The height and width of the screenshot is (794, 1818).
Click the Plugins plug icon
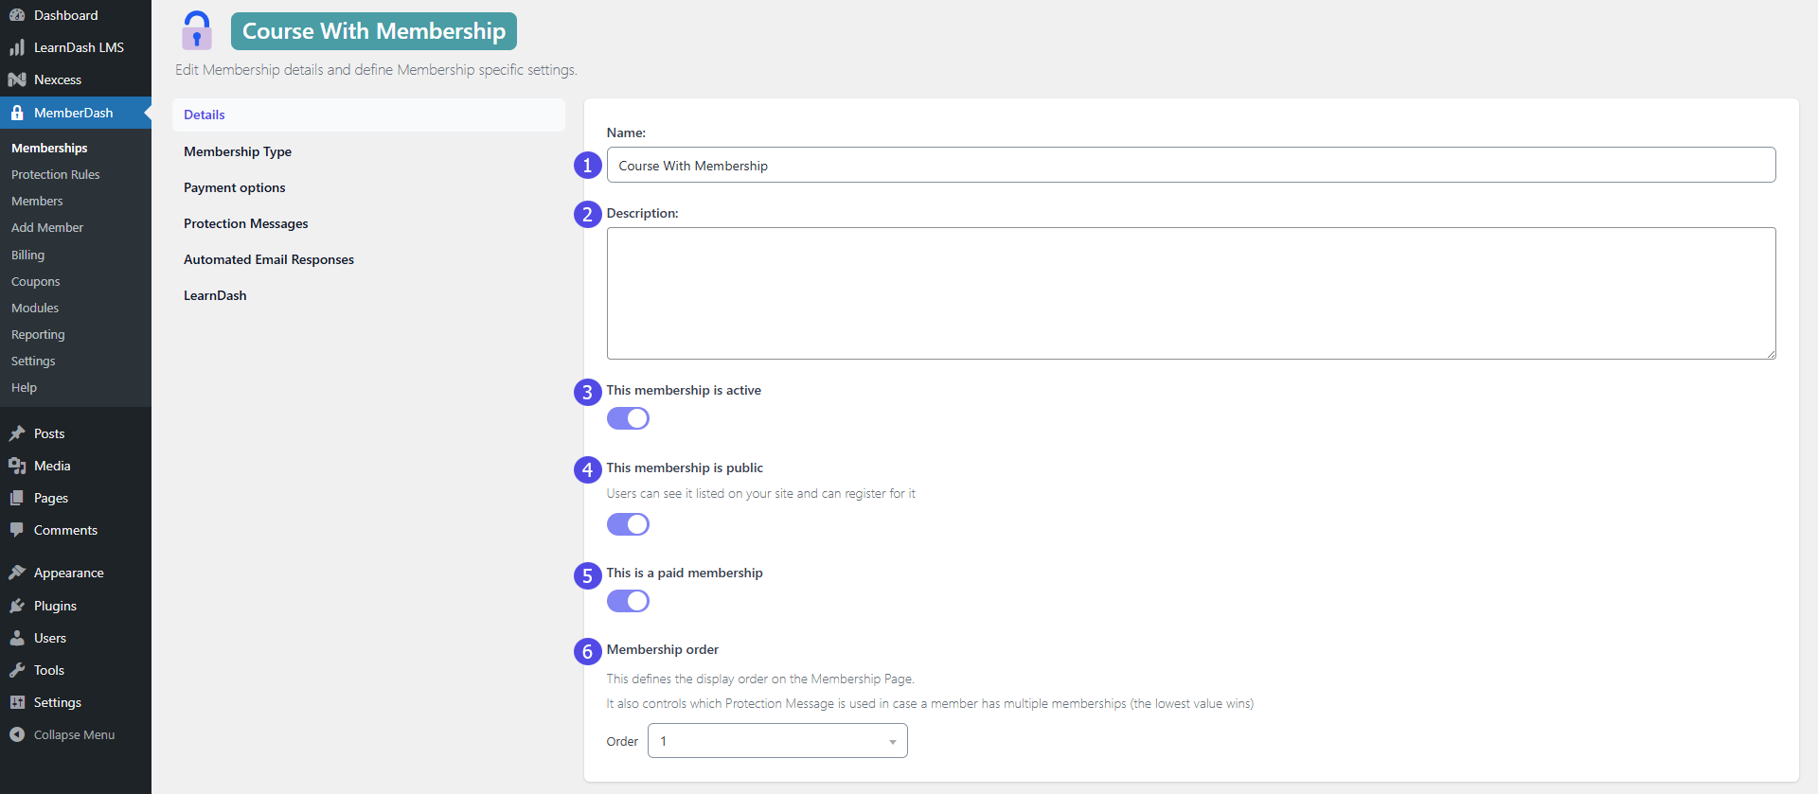click(17, 606)
